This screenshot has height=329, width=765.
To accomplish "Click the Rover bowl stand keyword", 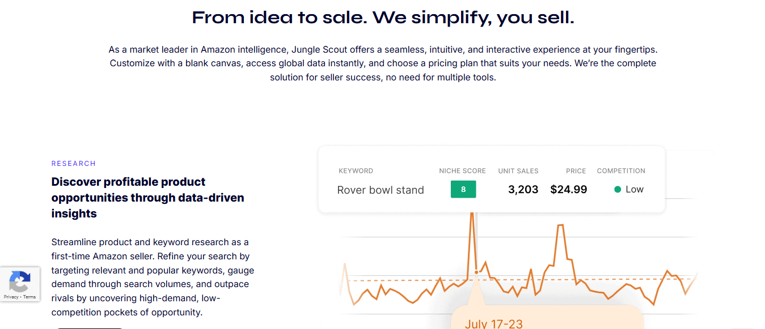I will click(x=381, y=190).
